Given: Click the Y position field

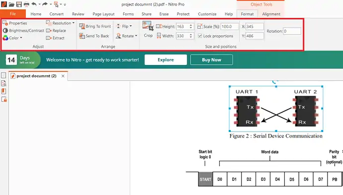Looking at the screenshot, I should 255,36.
